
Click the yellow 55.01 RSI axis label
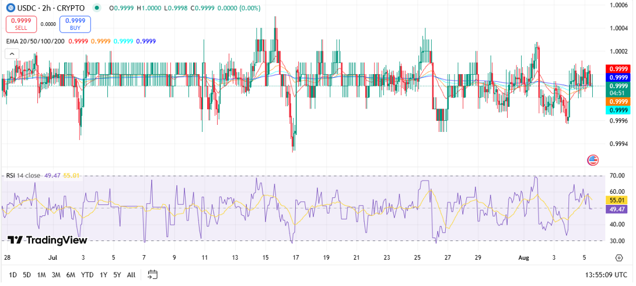pyautogui.click(x=617, y=200)
